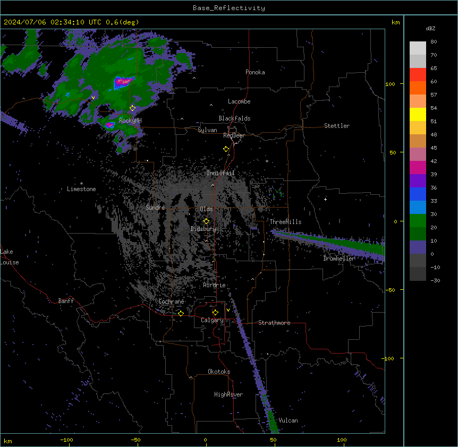This screenshot has width=458, height=447.
Task: Click the Didsbury city label
Action: pyautogui.click(x=203, y=229)
